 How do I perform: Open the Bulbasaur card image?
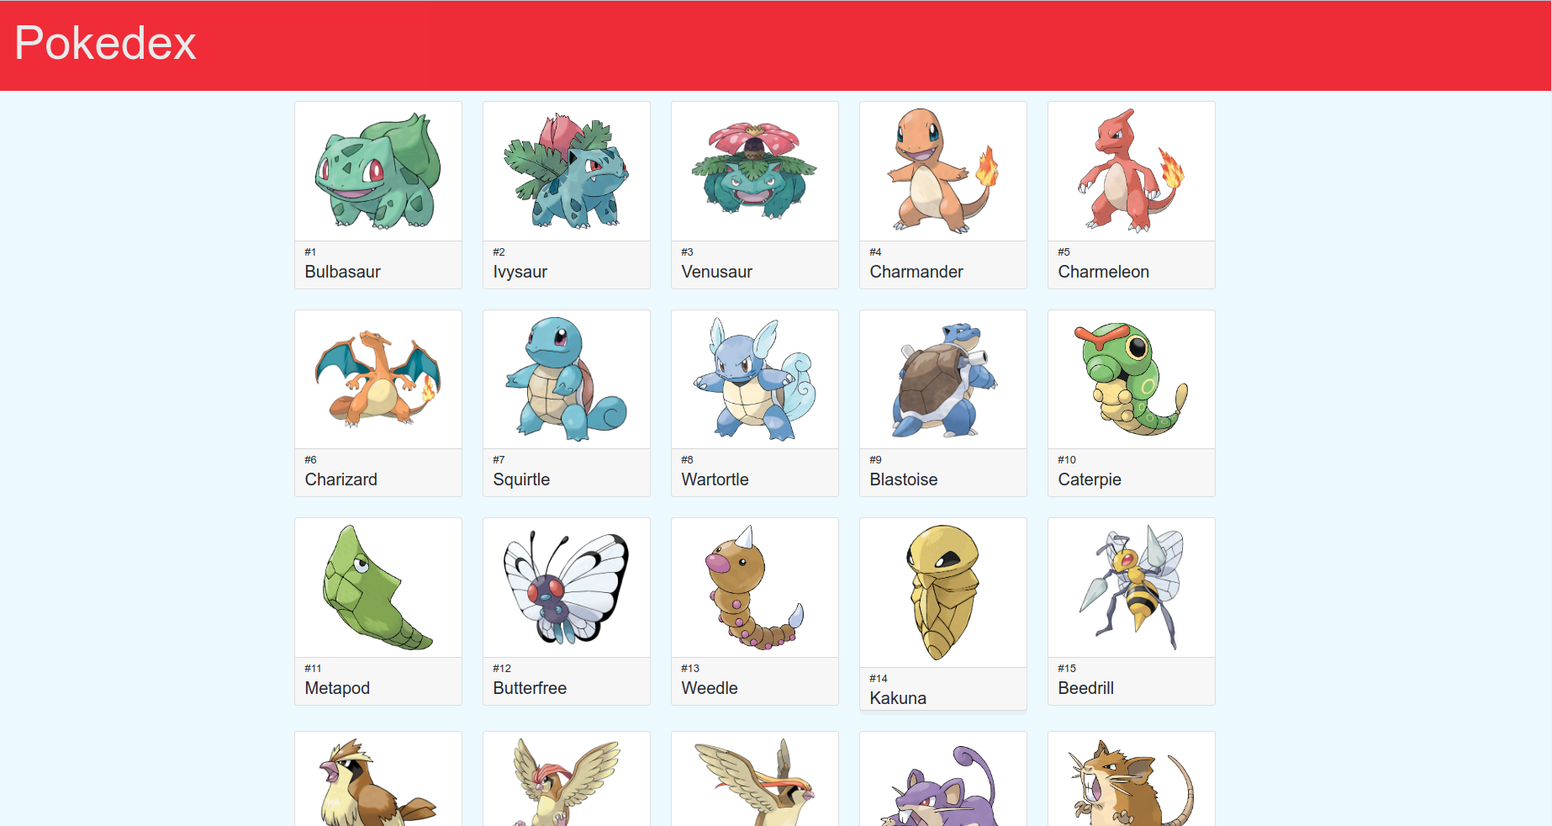(x=378, y=172)
